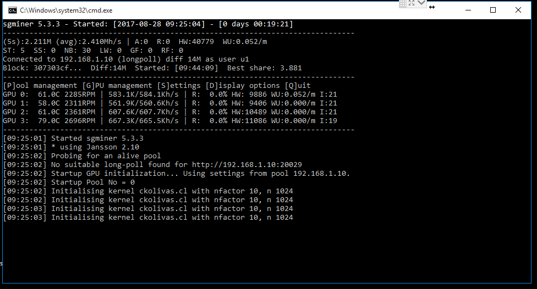Click the 'Started sgminer 5.3.3' log line
Screen dimensions: 537x289
[73, 138]
